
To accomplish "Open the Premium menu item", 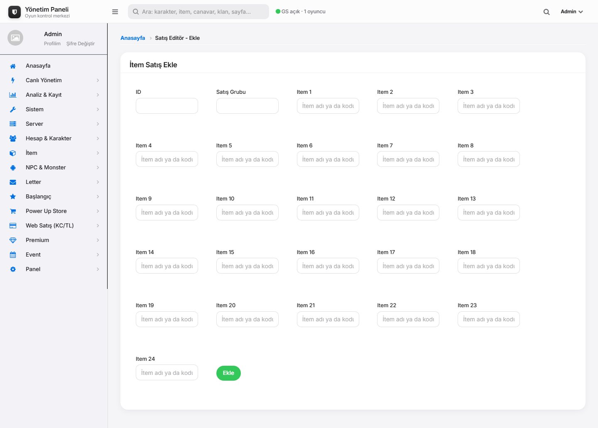I will (x=54, y=240).
